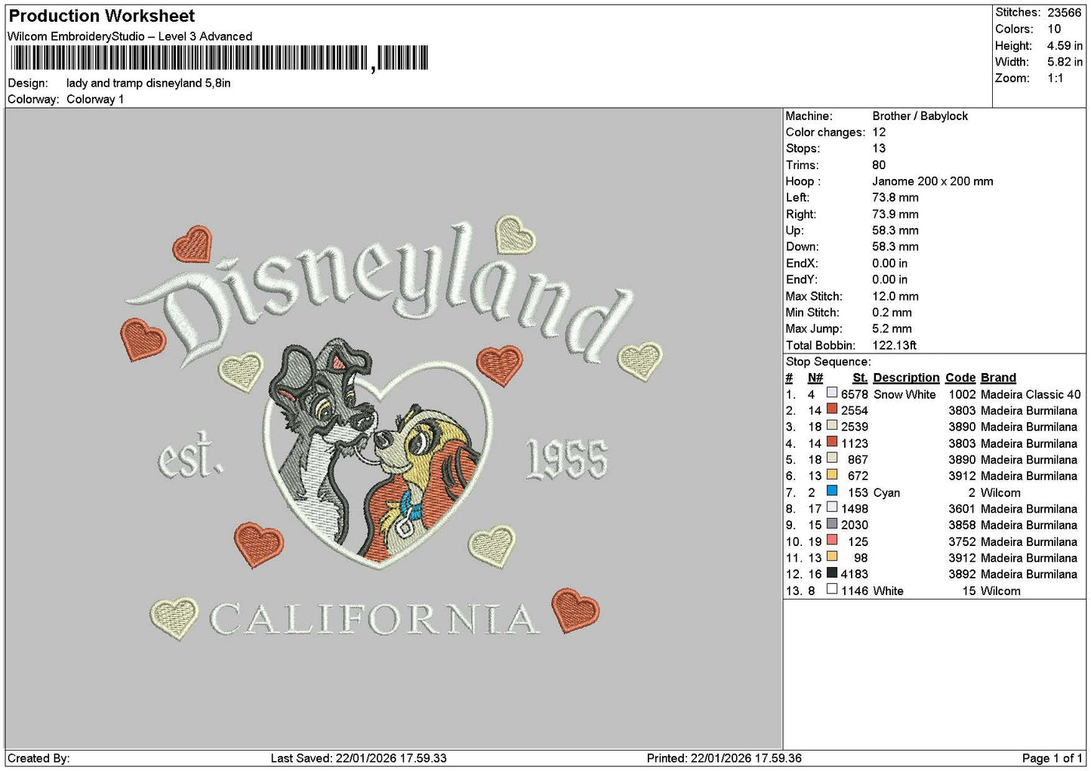Select the Up value 58.3 mm
The height and width of the screenshot is (771, 1091).
tap(895, 230)
